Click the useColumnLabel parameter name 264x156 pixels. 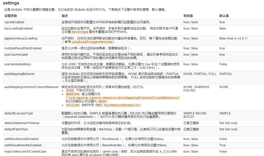(x=16, y=55)
